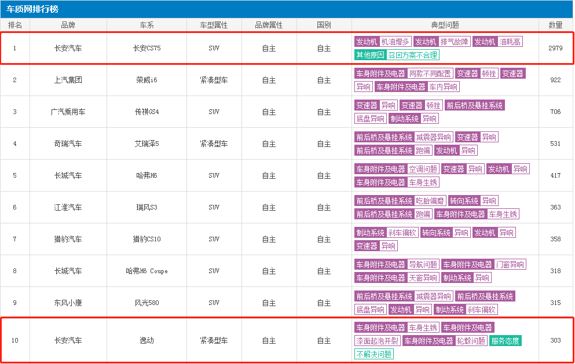Screen dimensions: 575x364
Task: Click the 数量 column header
Action: [555, 25]
